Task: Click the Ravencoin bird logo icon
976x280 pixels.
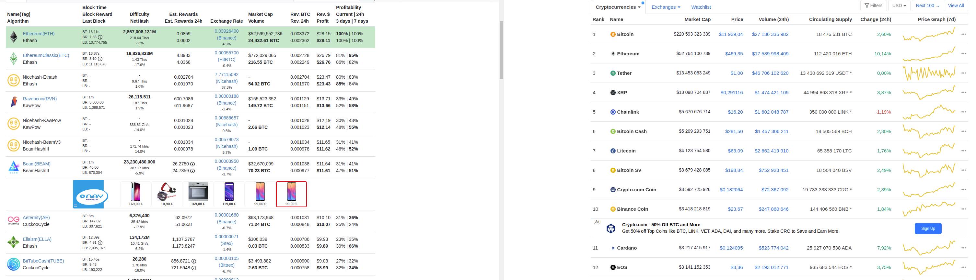Action: pyautogui.click(x=14, y=102)
